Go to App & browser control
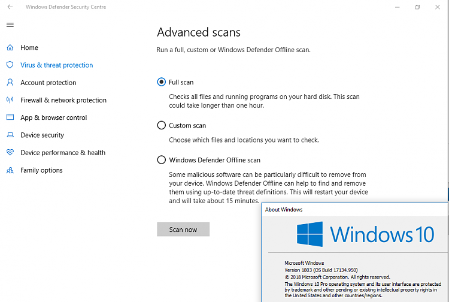This screenshot has width=449, height=302. [53, 117]
